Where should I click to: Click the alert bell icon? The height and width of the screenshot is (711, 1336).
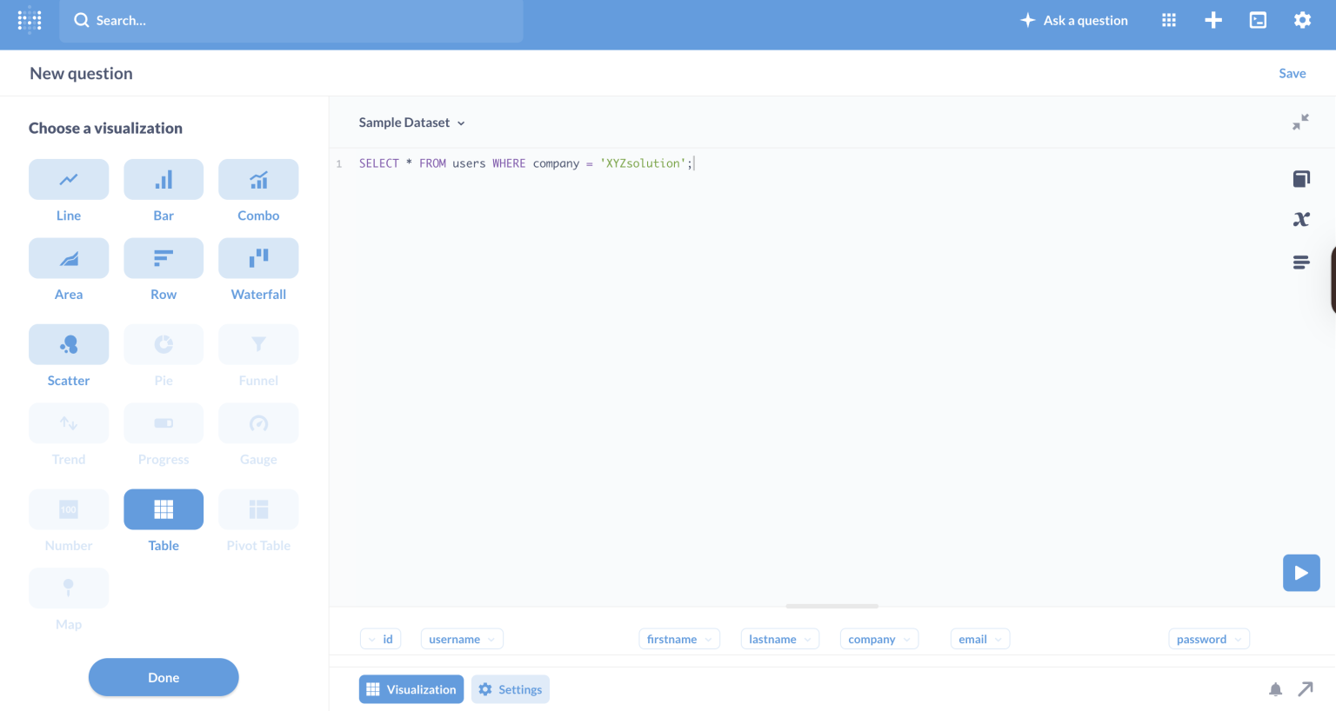1275,689
